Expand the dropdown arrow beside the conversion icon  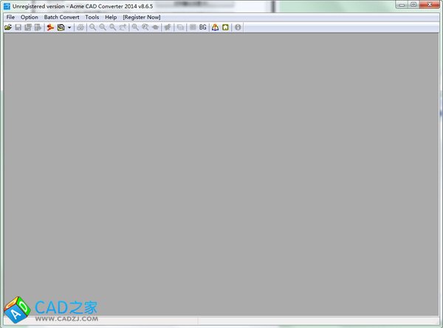69,27
